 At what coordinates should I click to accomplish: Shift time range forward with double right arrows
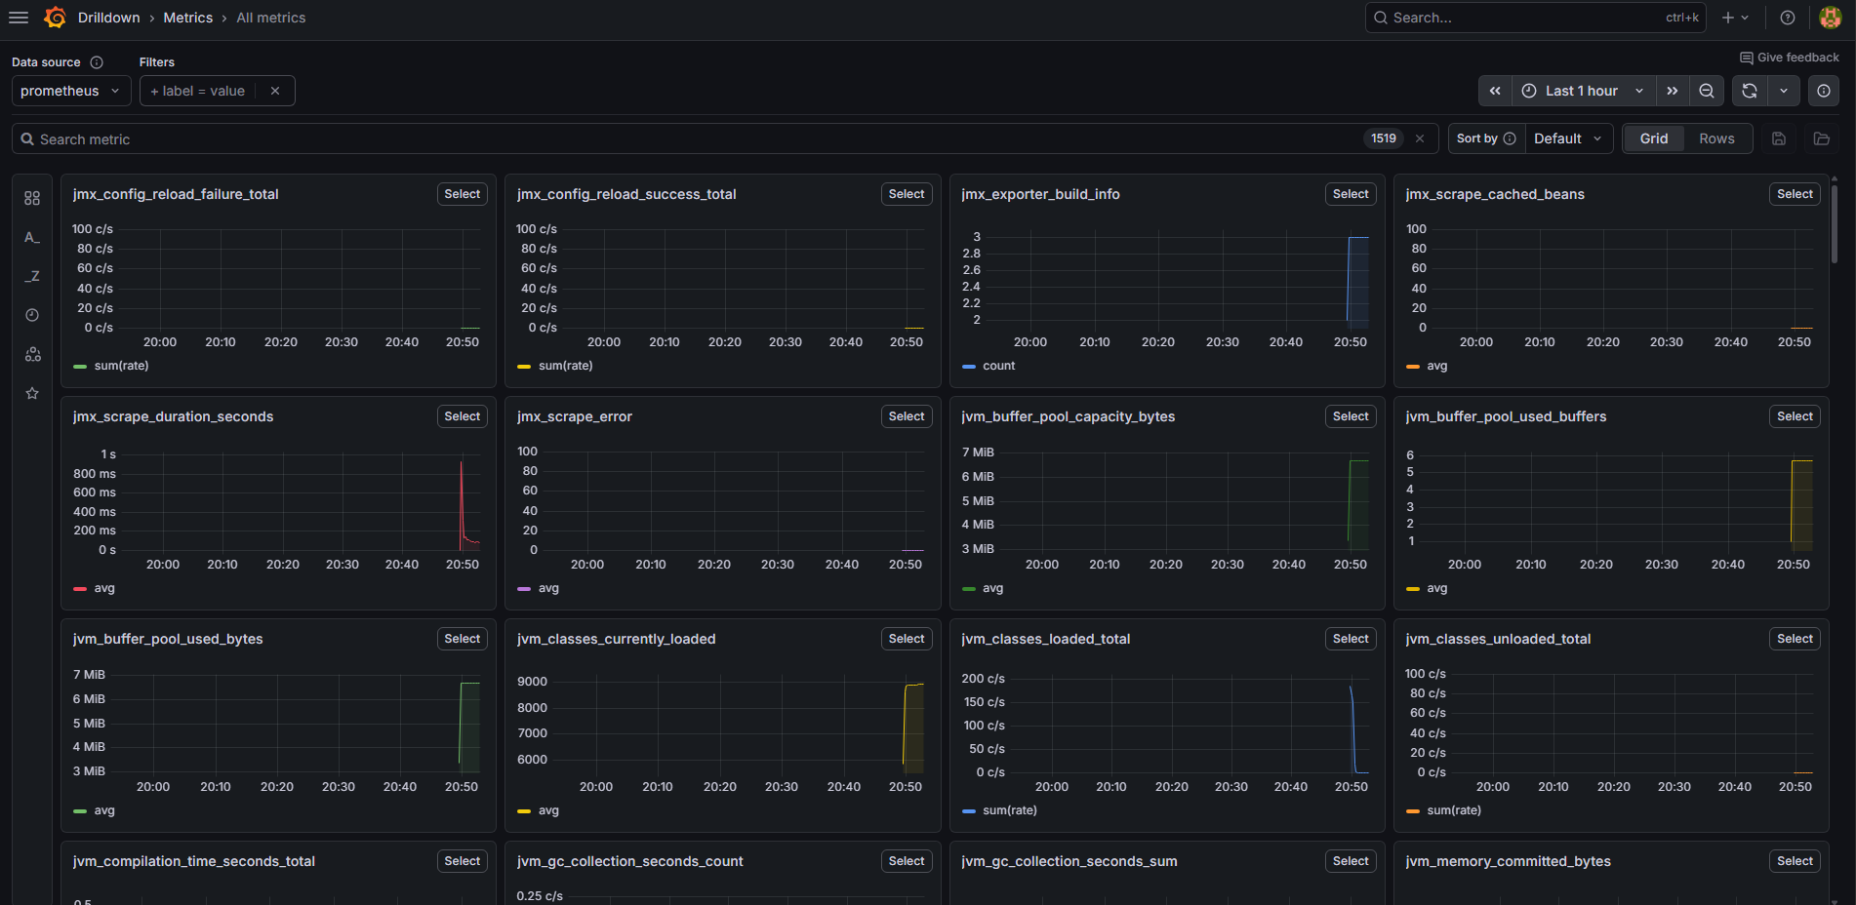[x=1673, y=91]
